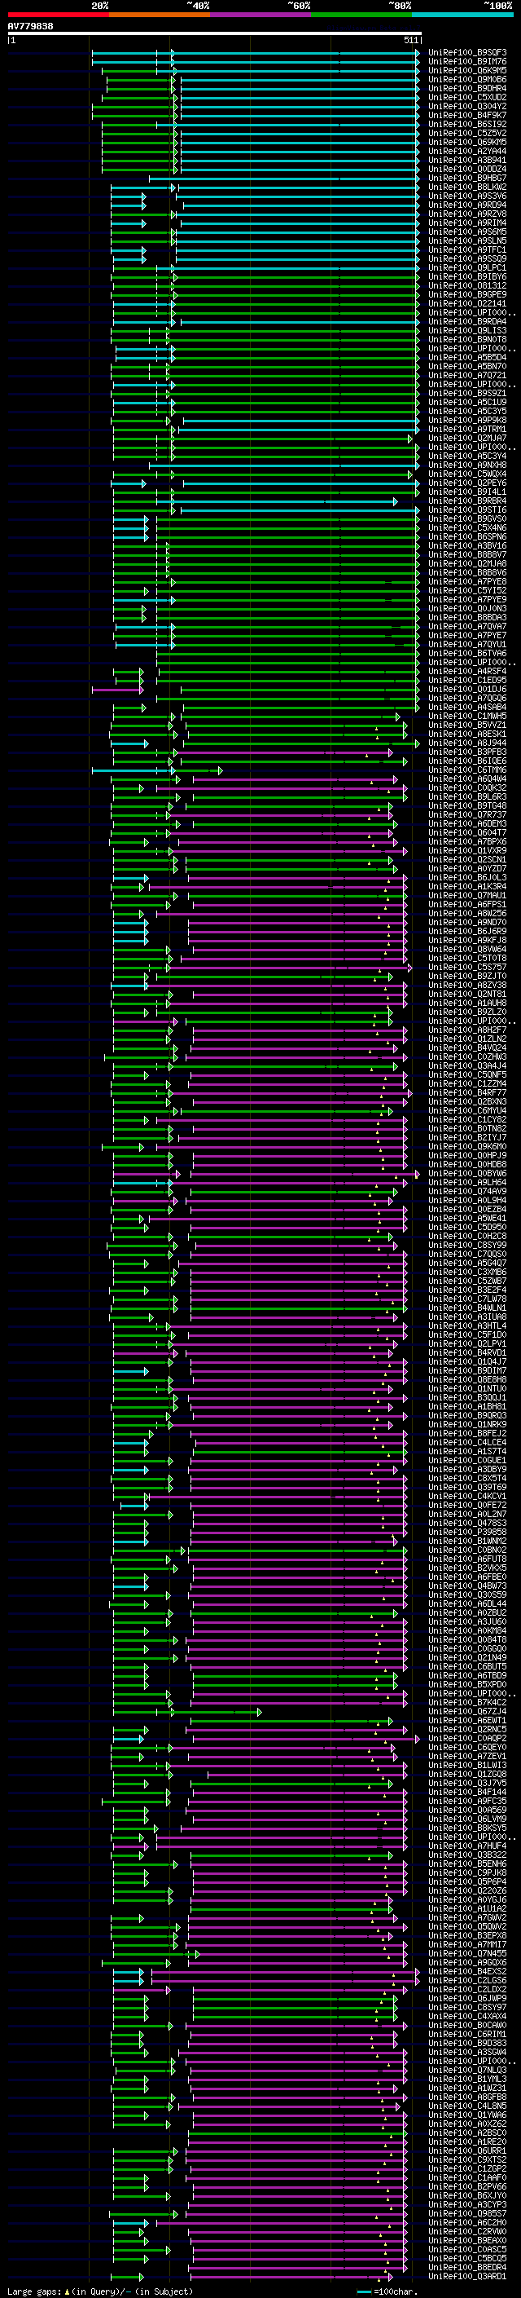Click the UniRef100_Q74AV9 label
The width and height of the screenshot is (521, 2298).
click(x=467, y=1191)
